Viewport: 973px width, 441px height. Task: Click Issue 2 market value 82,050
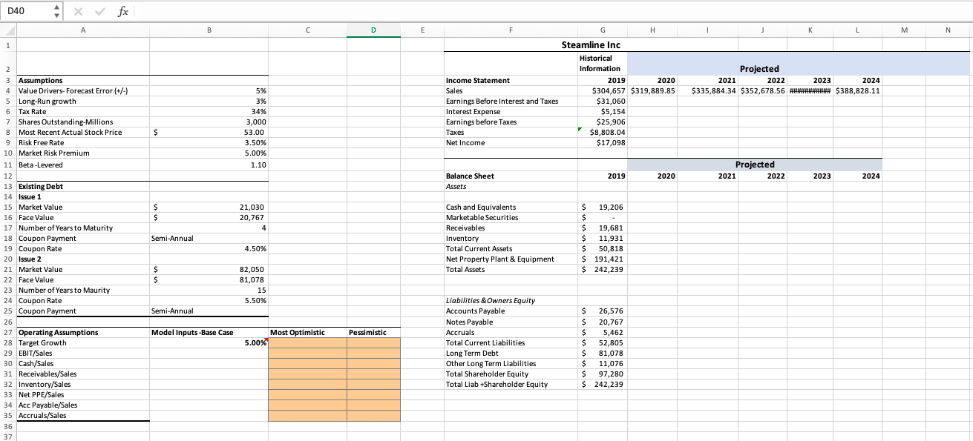(x=252, y=269)
